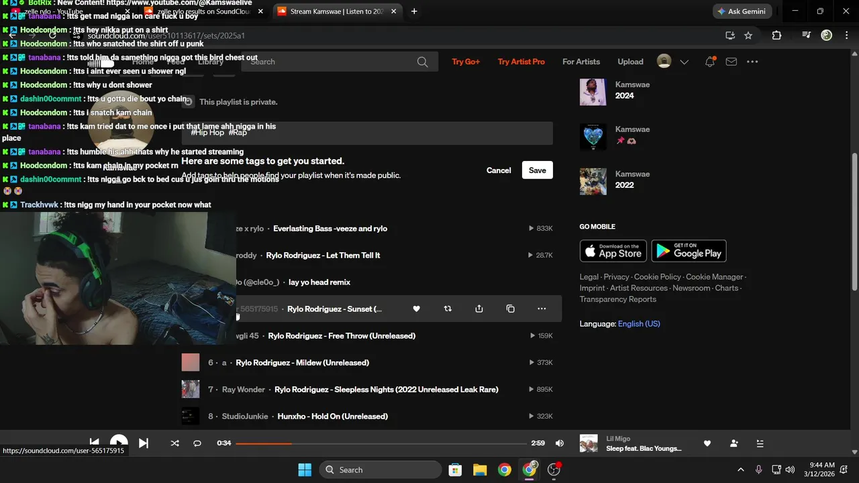The height and width of the screenshot is (483, 859).
Task: Click the Windows taskbar search box
Action: click(381, 470)
